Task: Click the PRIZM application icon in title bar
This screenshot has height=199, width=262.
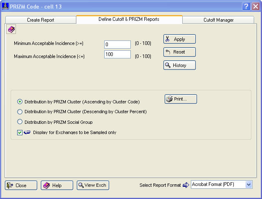Action: pyautogui.click(x=5, y=6)
